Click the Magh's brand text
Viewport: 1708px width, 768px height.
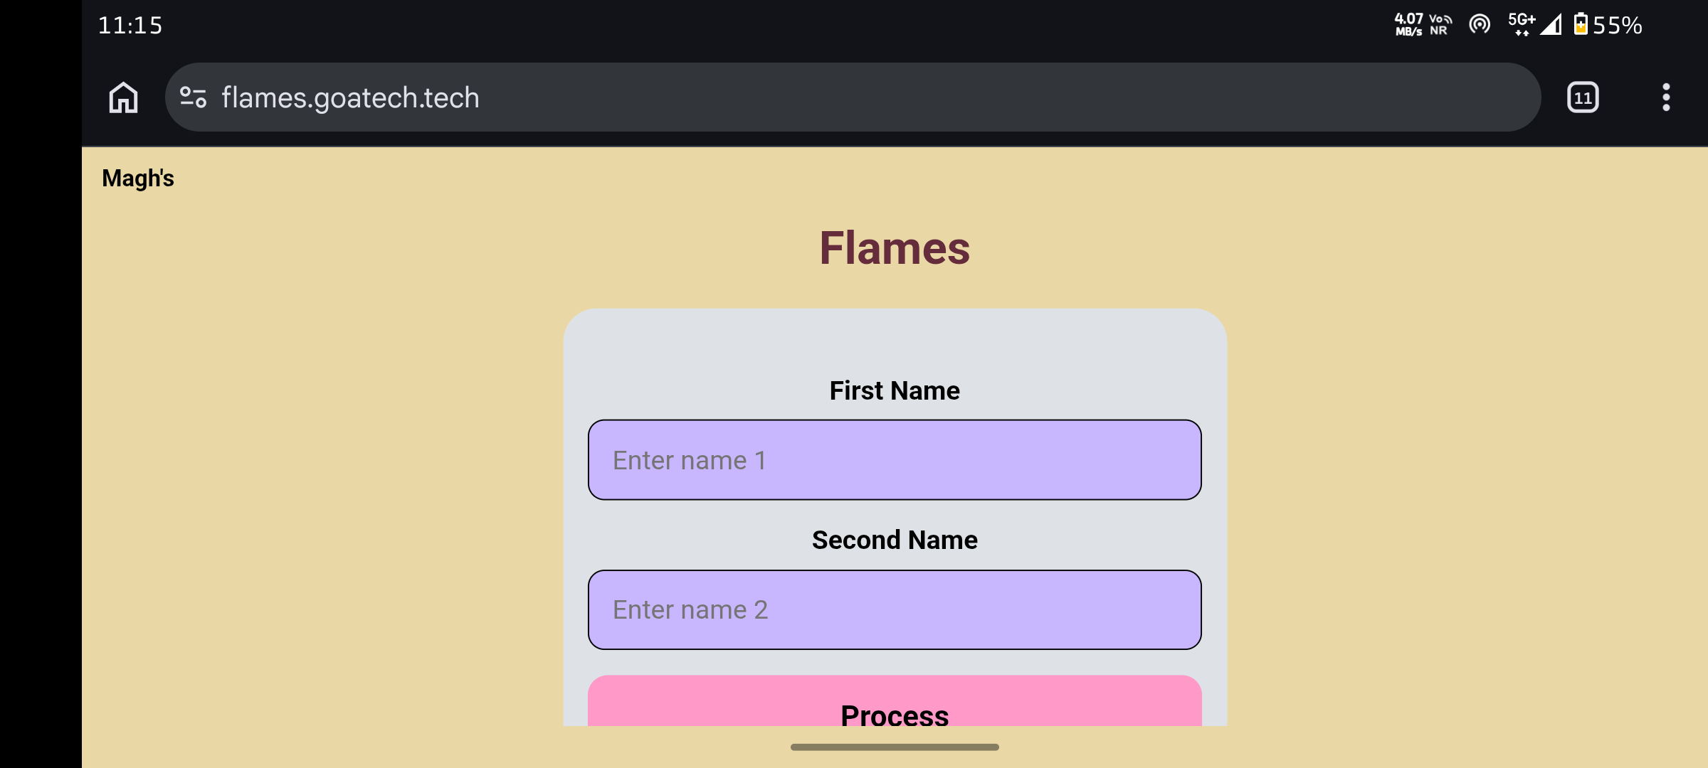(x=138, y=178)
